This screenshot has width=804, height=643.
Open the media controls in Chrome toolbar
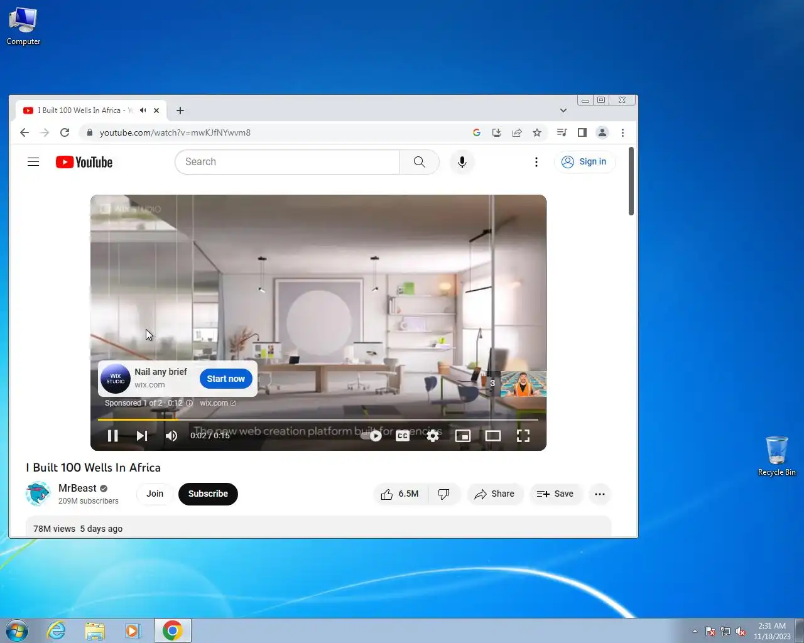coord(562,132)
